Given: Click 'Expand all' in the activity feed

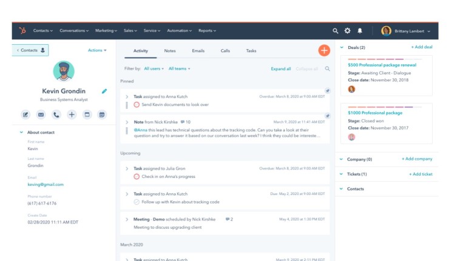Looking at the screenshot, I should point(280,69).
